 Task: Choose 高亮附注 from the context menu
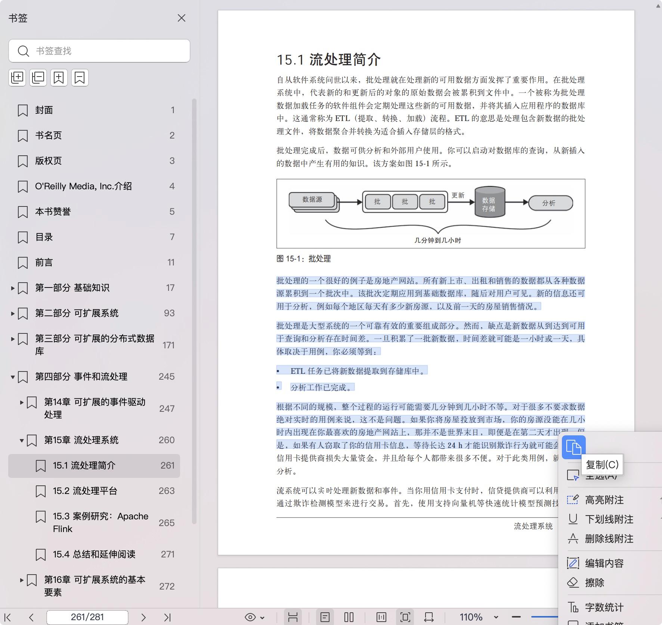pos(604,500)
